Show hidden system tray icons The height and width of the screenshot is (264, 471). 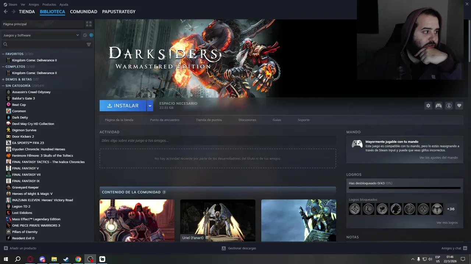click(412, 259)
